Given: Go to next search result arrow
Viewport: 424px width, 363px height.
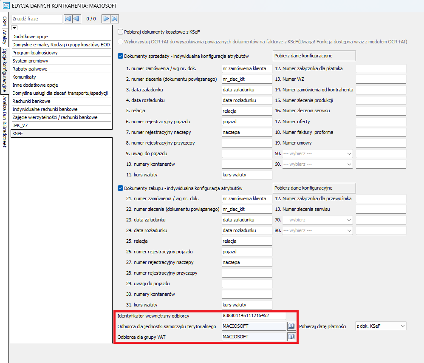Looking at the screenshot, I should point(106,19).
